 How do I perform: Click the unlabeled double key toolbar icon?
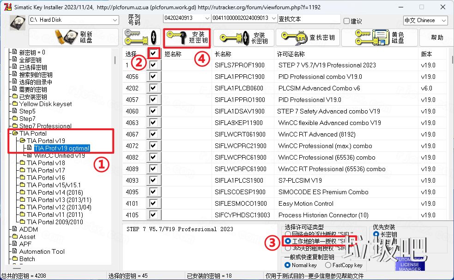pyautogui.click(x=141, y=36)
